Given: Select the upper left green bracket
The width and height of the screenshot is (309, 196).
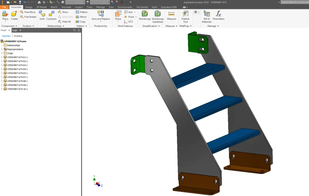Looking at the screenshot, I should [138, 65].
